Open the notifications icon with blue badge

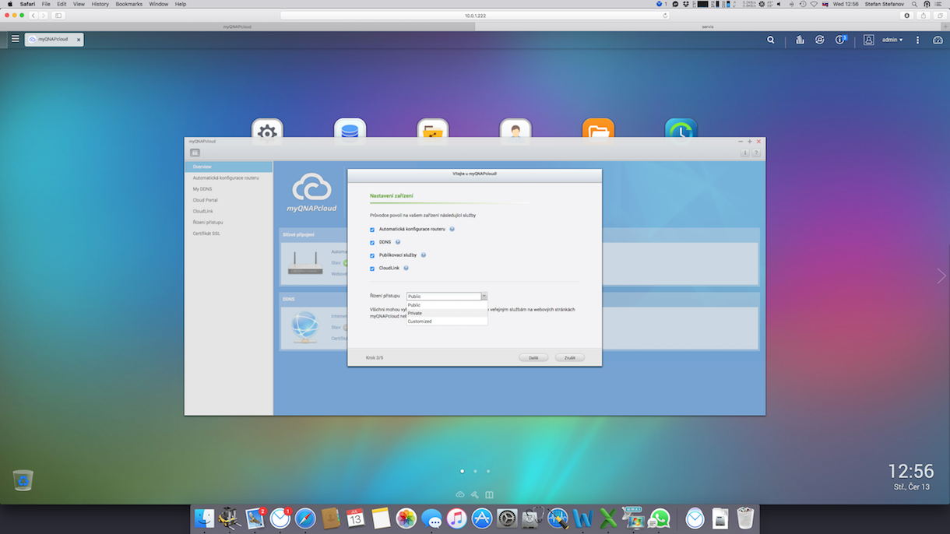coord(840,40)
